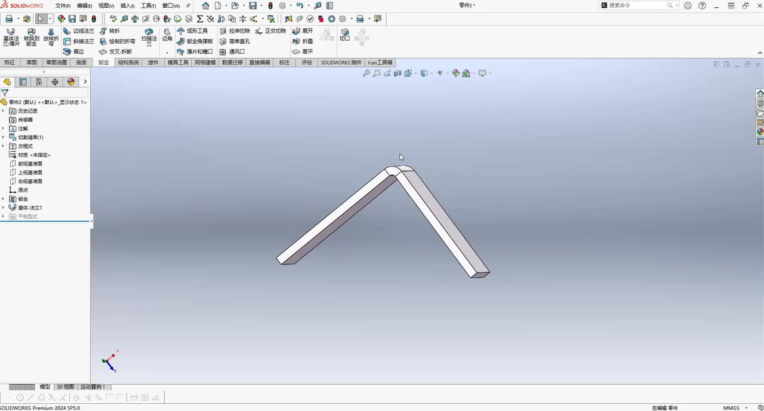Select the 转折 jog tool

(109, 31)
